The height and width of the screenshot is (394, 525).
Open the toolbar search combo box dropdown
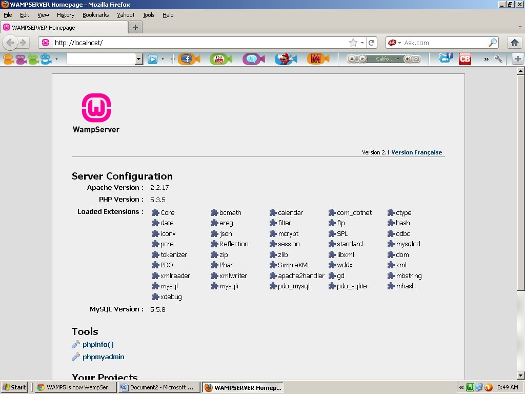tap(138, 60)
